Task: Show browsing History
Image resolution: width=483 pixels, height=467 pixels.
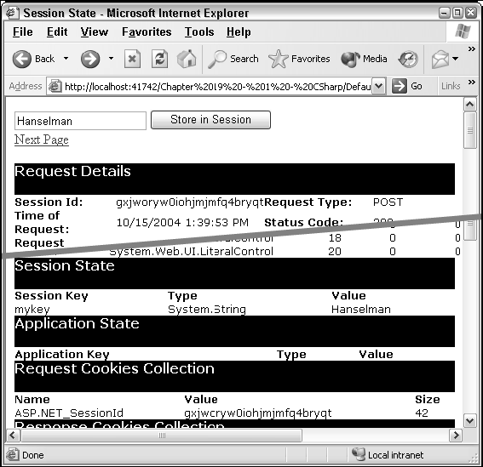Action: (408, 59)
